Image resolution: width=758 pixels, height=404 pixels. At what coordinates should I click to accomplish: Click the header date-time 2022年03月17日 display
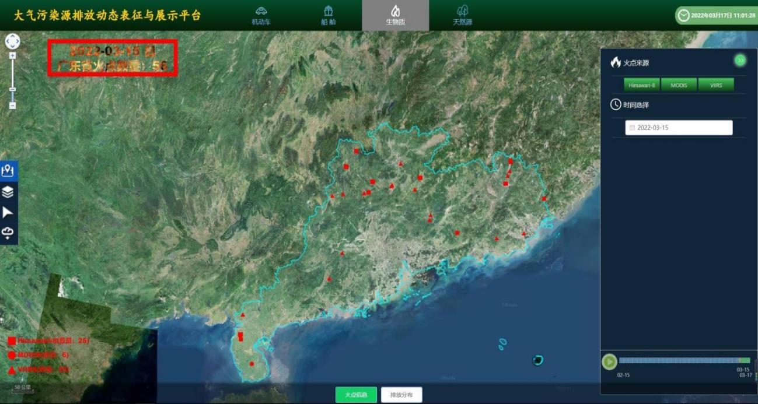[723, 16]
